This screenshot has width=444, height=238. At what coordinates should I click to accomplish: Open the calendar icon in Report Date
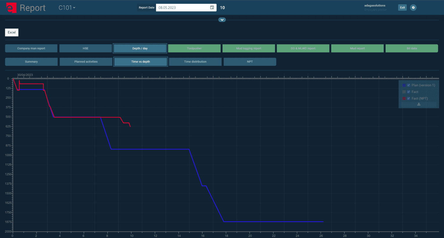tap(212, 8)
